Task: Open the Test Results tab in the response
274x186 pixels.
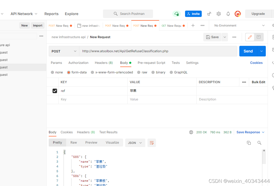Action: pyautogui.click(x=108, y=132)
